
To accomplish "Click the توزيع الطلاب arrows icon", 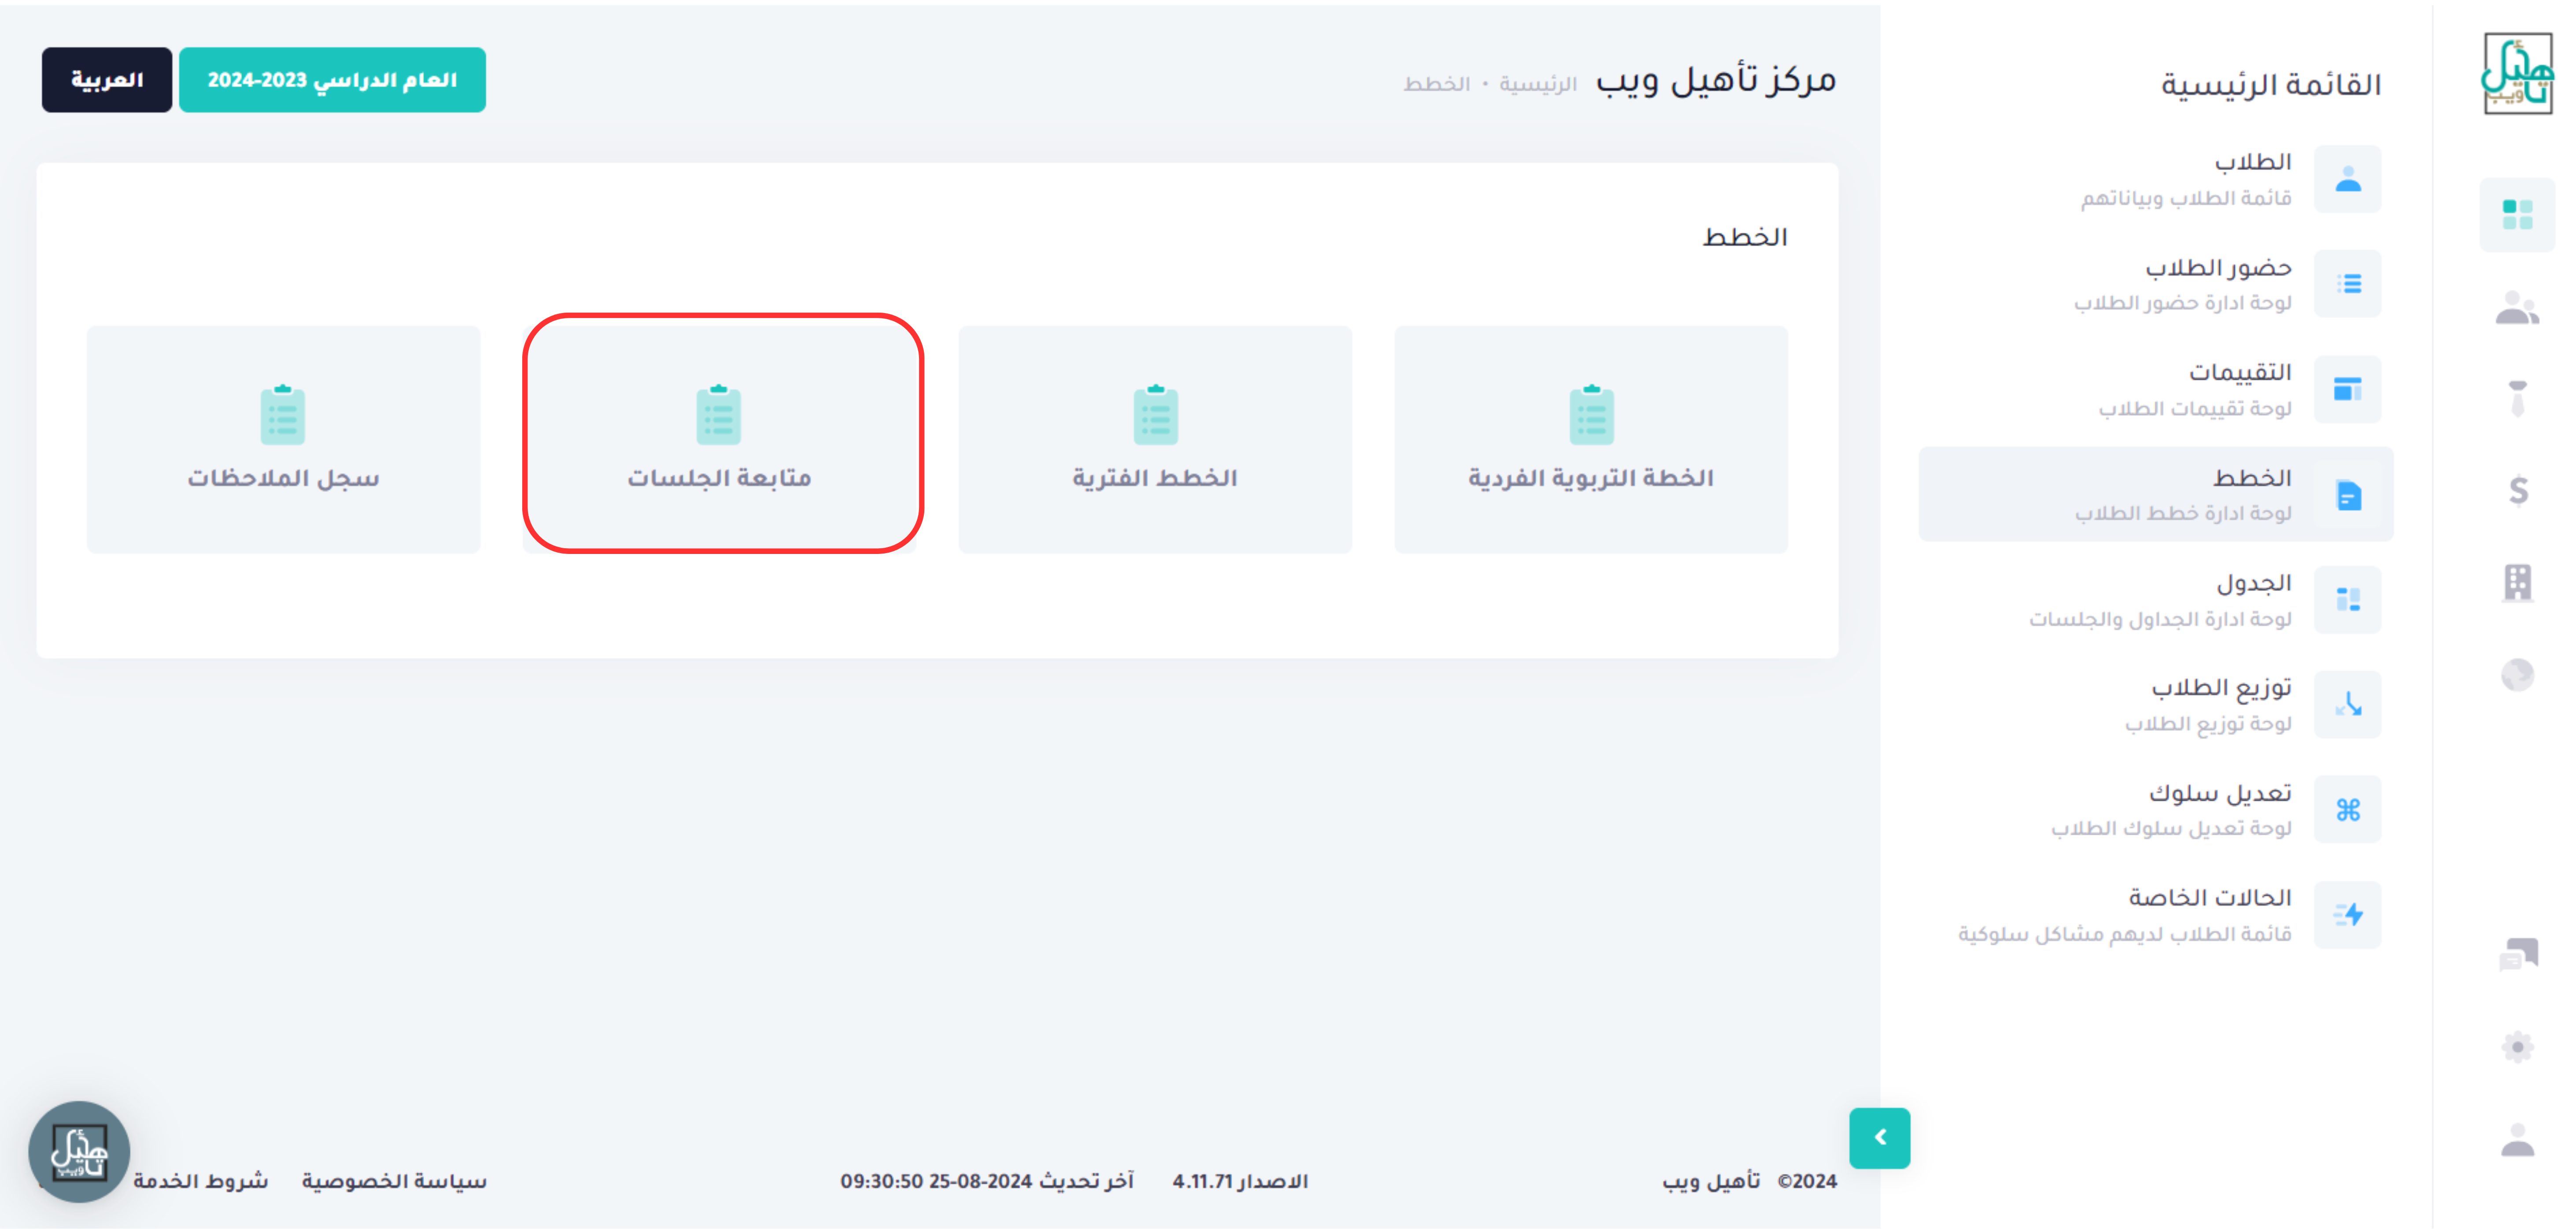I will pyautogui.click(x=2347, y=704).
